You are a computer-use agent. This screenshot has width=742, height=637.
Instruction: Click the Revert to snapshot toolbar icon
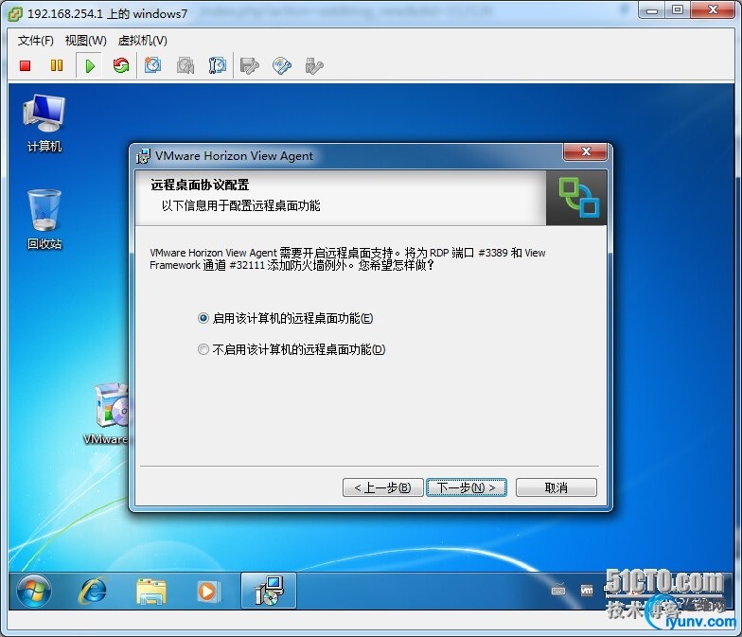pos(185,65)
